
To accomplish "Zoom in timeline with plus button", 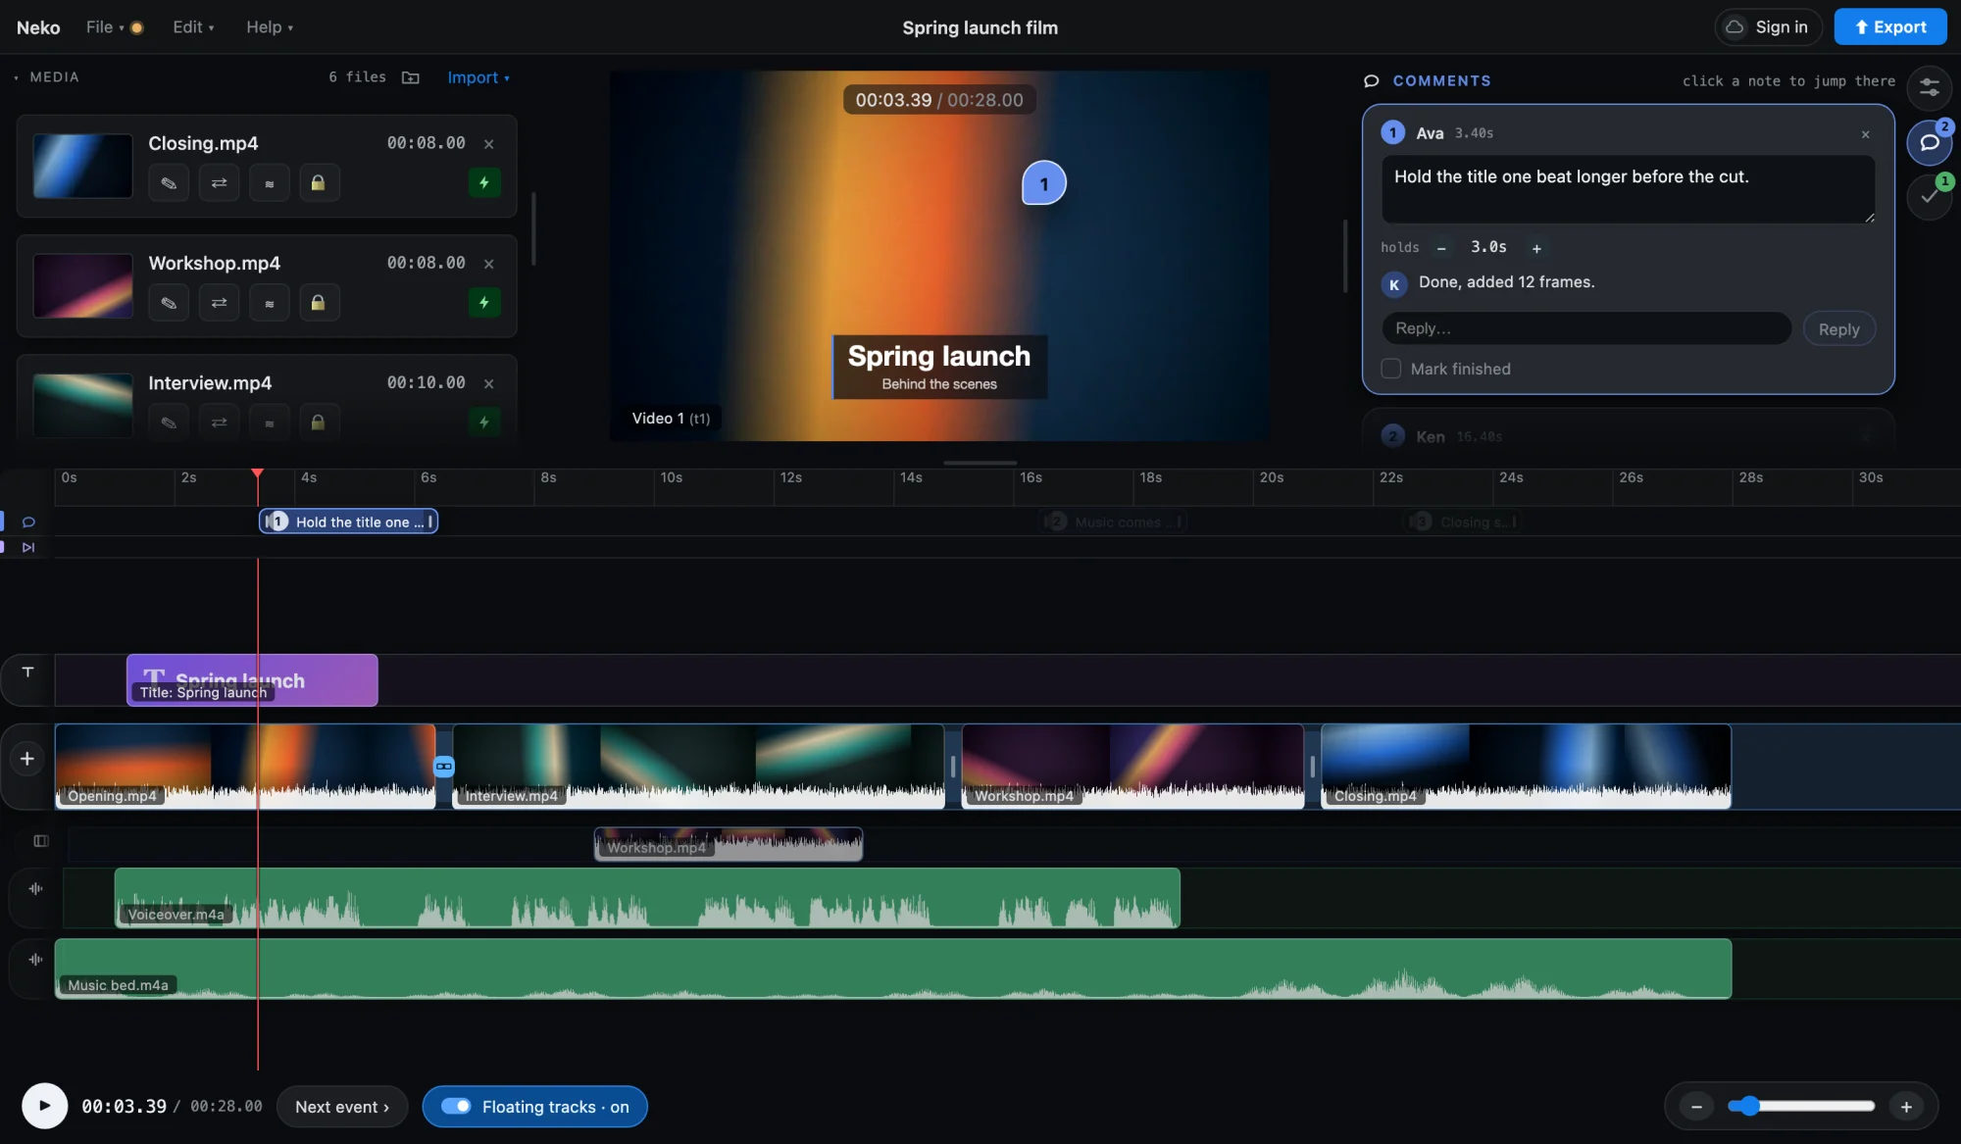I will [1906, 1107].
